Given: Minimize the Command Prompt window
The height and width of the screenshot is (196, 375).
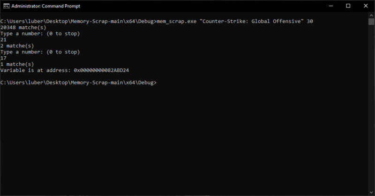Looking at the screenshot, I should tap(331, 6).
